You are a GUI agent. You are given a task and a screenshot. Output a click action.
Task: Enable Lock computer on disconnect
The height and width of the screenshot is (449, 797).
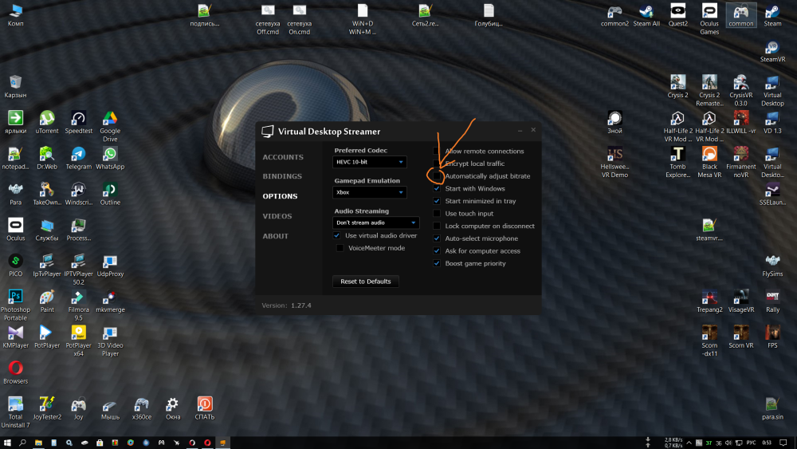click(x=437, y=226)
